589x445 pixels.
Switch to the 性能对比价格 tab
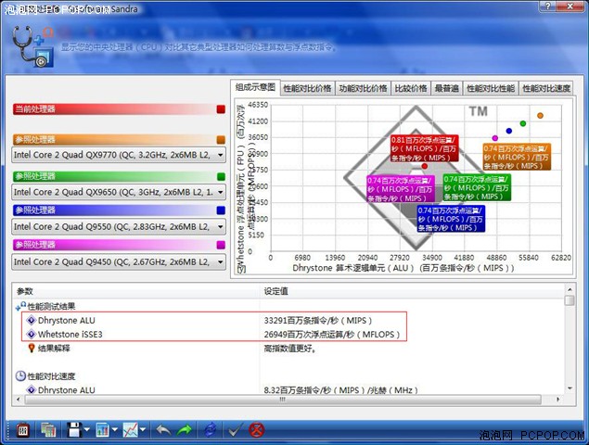click(307, 89)
